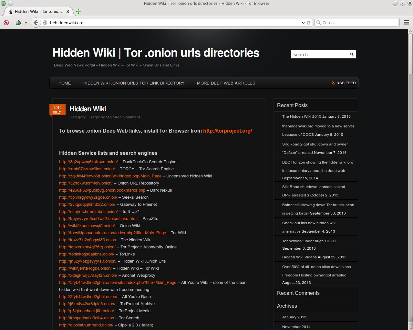Open the http://torproject.org/ link
Image resolution: width=413 pixels, height=330 pixels.
point(228,131)
